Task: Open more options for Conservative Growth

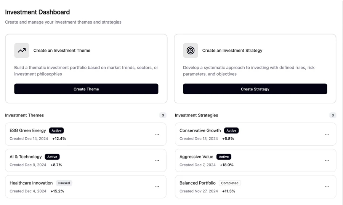Action: (x=327, y=134)
